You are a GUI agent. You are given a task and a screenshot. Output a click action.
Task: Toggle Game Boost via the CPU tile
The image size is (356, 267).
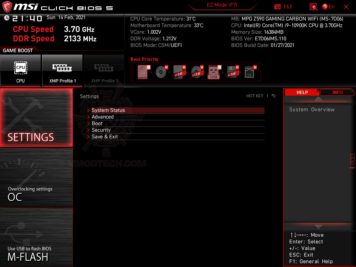tap(21, 71)
